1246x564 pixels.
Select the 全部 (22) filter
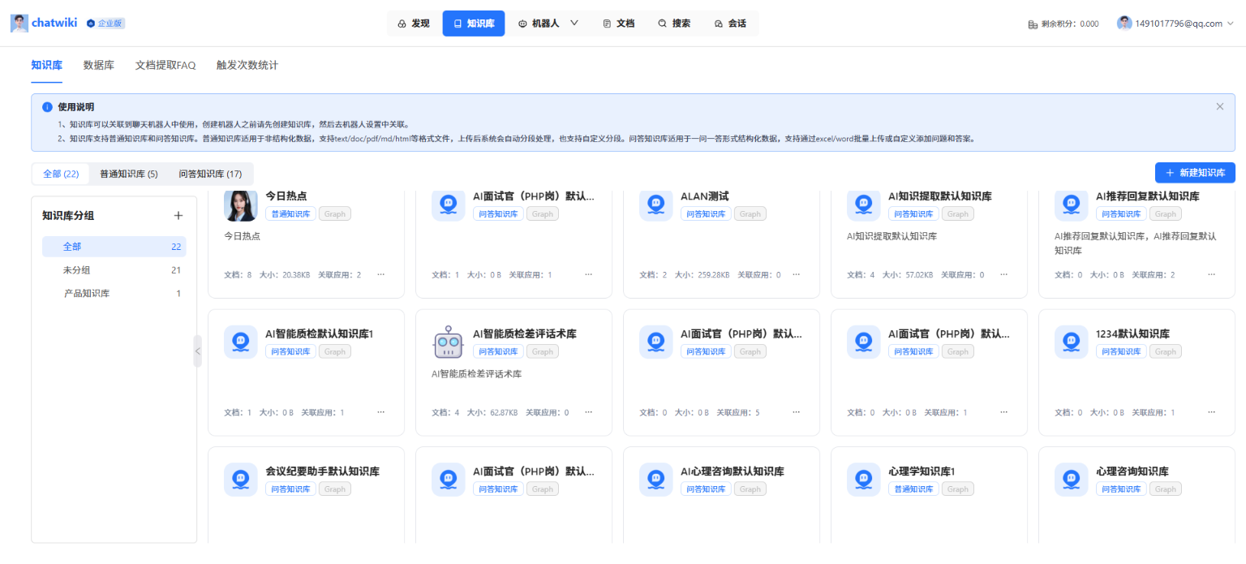point(61,174)
